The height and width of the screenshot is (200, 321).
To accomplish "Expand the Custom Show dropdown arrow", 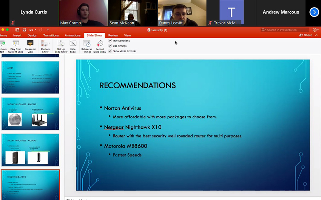I will point(49,43).
